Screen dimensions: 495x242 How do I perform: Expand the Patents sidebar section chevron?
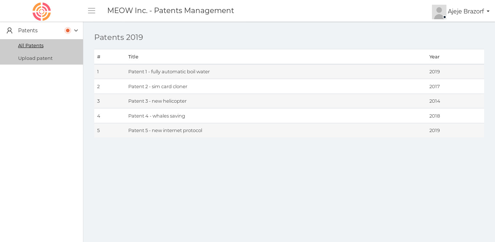coord(76,30)
